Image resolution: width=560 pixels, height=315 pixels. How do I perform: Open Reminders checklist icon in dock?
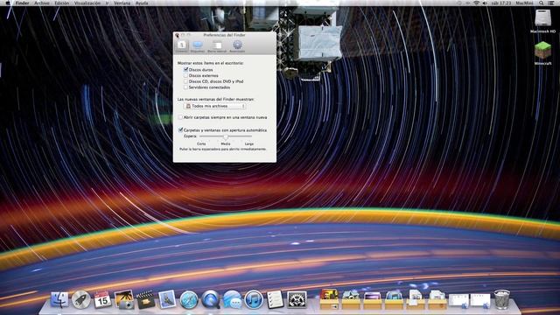(275, 299)
